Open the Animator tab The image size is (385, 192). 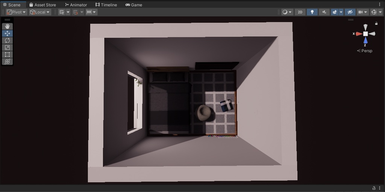point(76,4)
